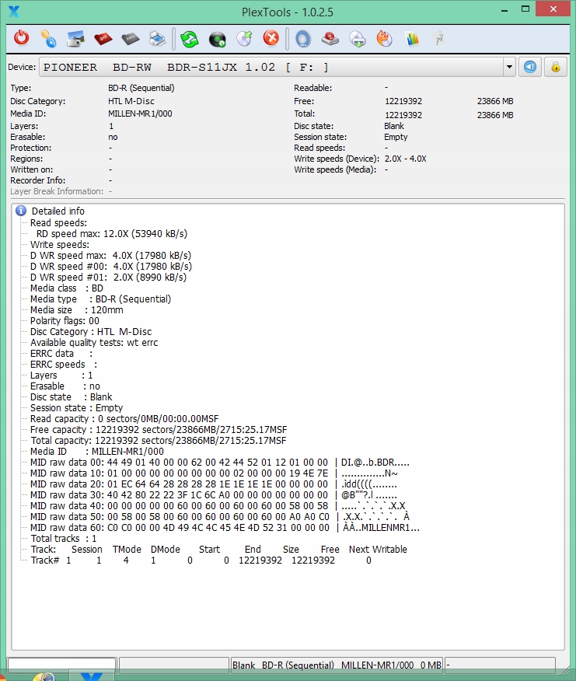The width and height of the screenshot is (576, 681).
Task: Click the red X stop icon
Action: [271, 38]
